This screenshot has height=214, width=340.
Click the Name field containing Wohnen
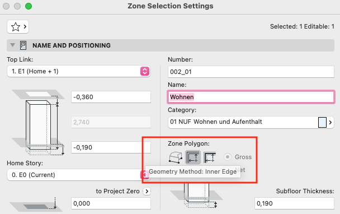click(251, 97)
